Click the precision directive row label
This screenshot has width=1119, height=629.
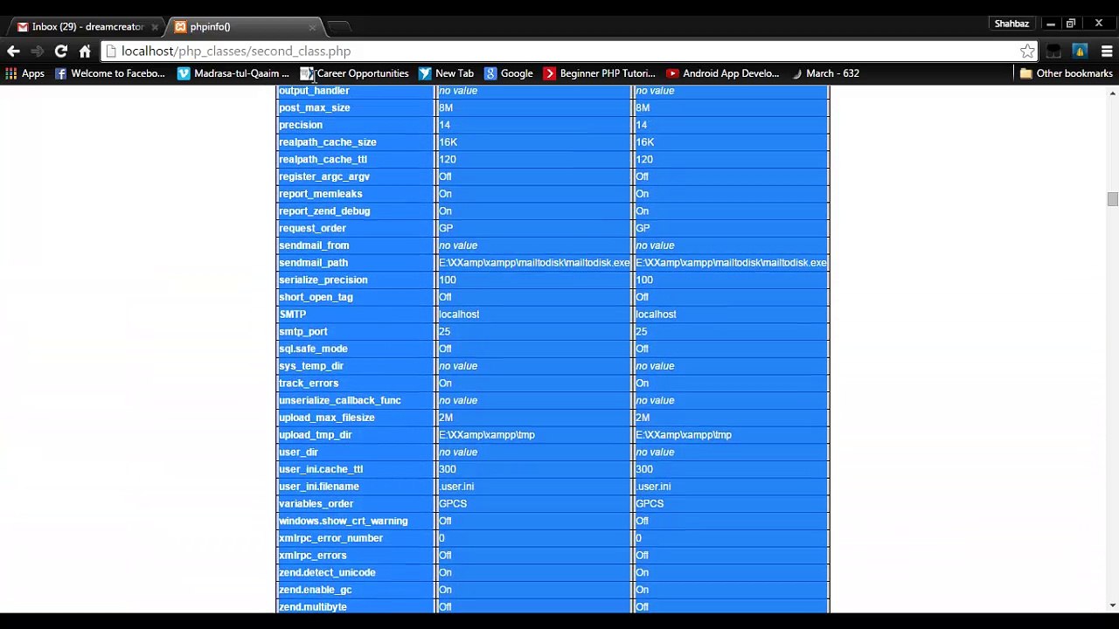click(301, 125)
